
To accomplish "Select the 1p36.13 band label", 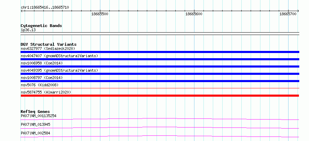I will (x=28, y=30).
